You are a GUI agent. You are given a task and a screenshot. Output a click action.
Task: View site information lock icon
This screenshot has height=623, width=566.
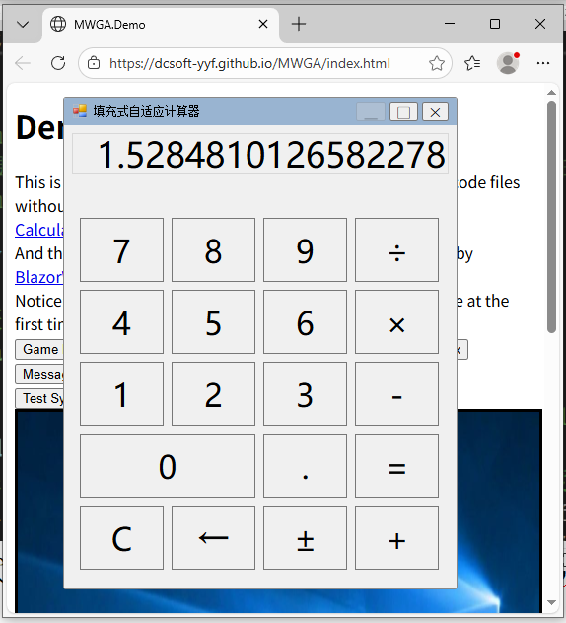click(x=94, y=63)
